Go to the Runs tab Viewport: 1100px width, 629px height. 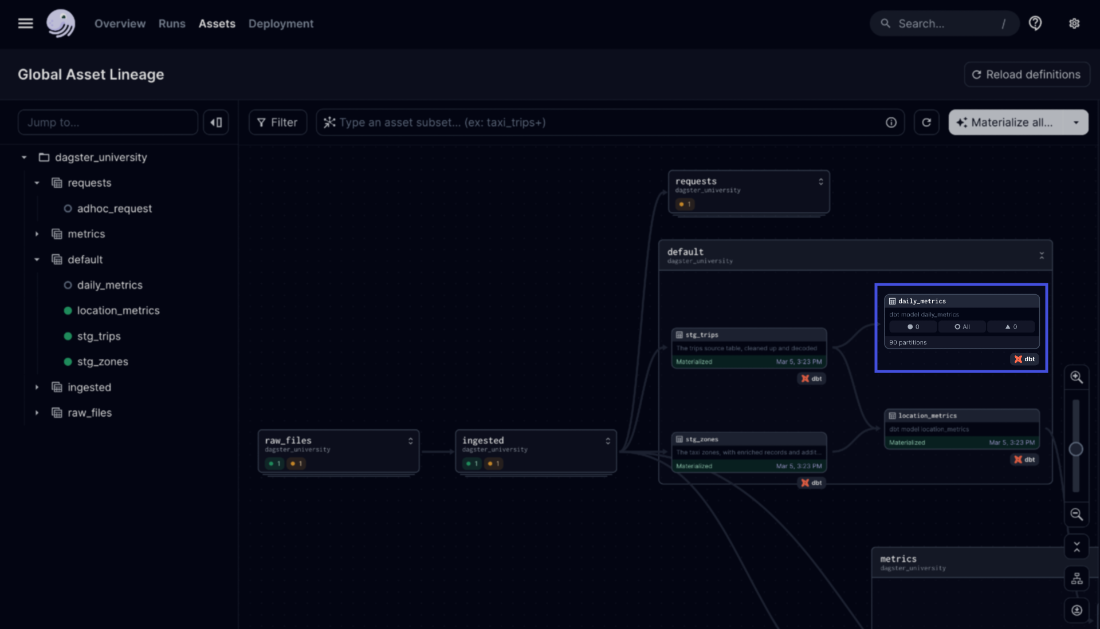(x=172, y=23)
